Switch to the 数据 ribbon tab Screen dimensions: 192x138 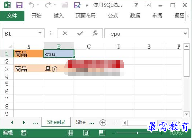point(135,16)
